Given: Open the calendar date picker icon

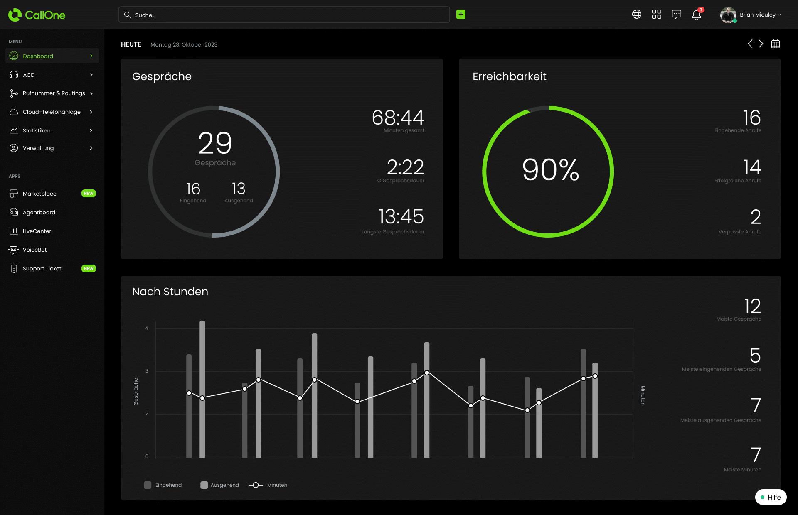Looking at the screenshot, I should click(776, 44).
